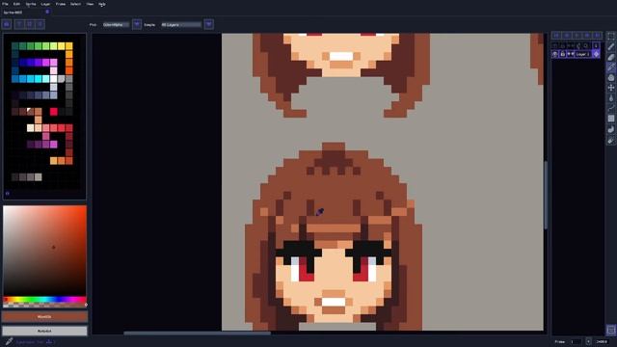Viewport: 617px width, 347px height.
Task: Open the View menu
Action: click(90, 4)
